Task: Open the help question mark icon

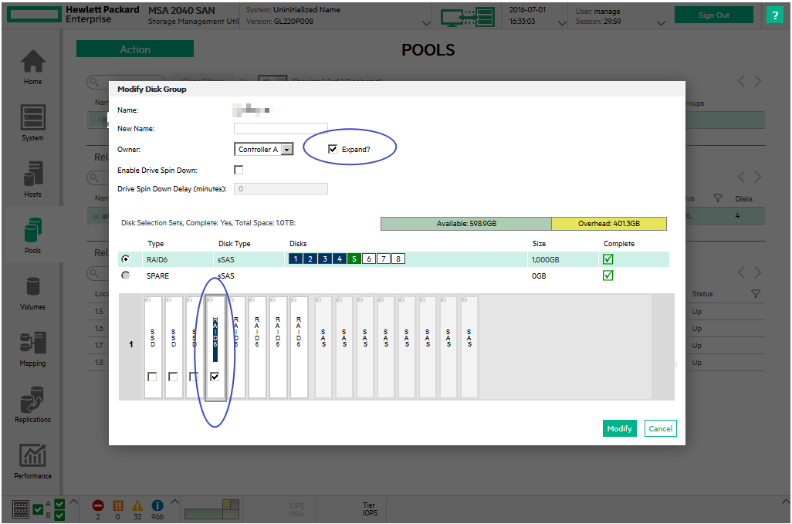Action: click(774, 15)
